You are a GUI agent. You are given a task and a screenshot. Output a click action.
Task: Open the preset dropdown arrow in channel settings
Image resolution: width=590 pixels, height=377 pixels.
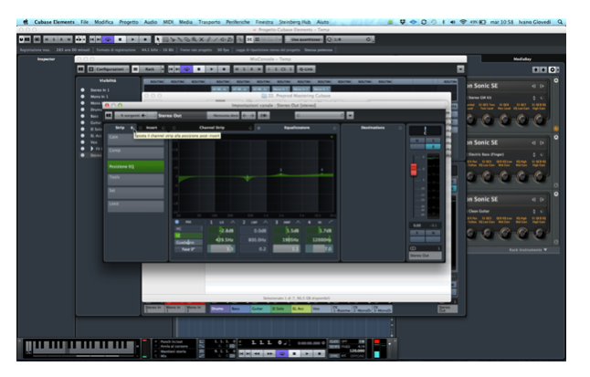(350, 116)
